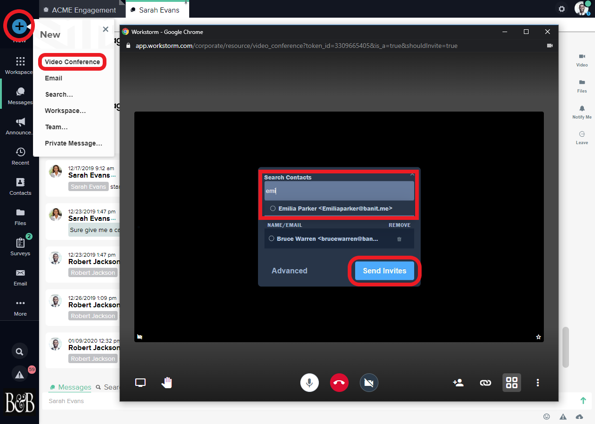
Task: Open the settings gear at top right
Action: tap(562, 9)
